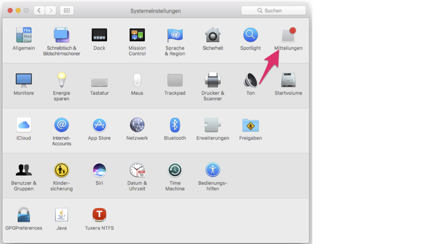Image resolution: width=442 pixels, height=244 pixels.
Task: Close the Systemeinstellungen window
Action: point(10,10)
